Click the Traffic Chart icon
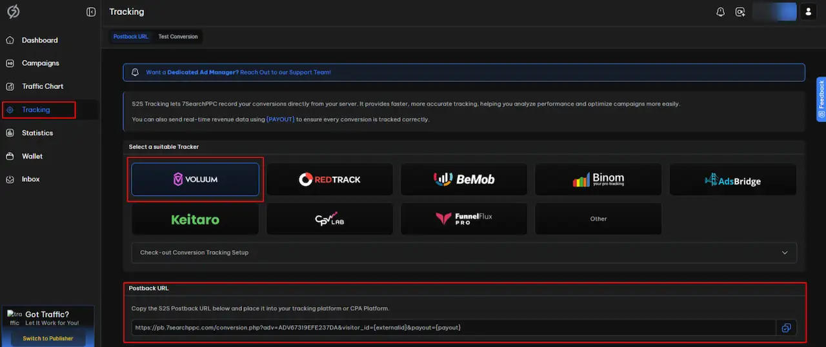Viewport: 826px width, 347px height. [x=10, y=86]
